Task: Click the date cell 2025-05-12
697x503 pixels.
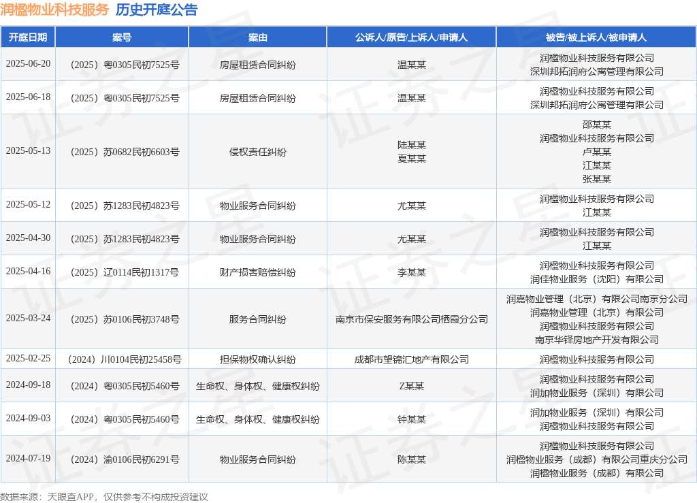Action: (x=28, y=204)
